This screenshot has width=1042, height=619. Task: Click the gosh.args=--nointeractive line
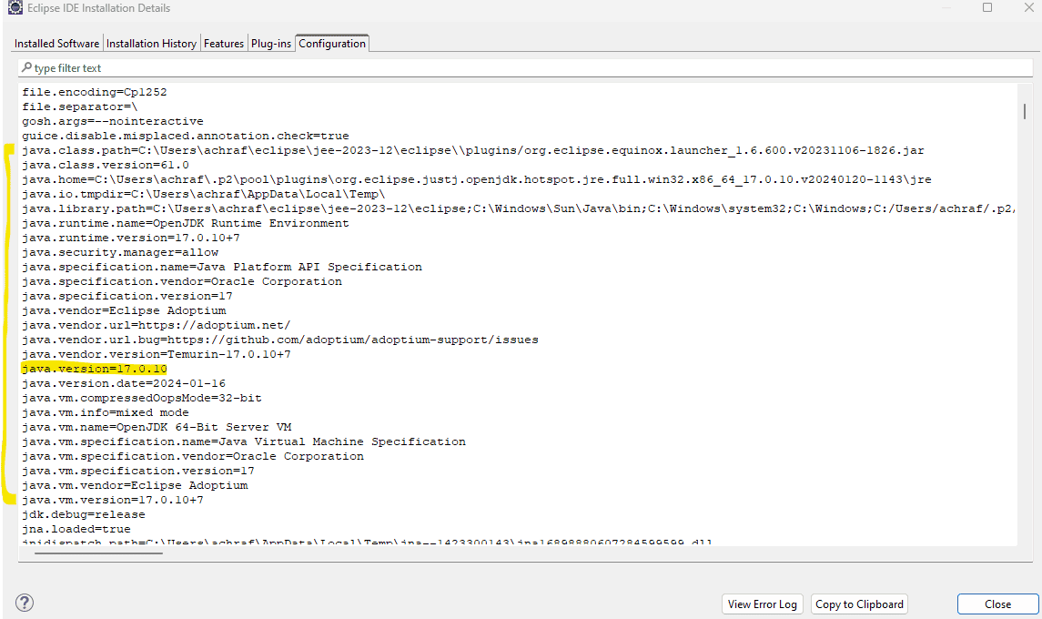click(113, 122)
